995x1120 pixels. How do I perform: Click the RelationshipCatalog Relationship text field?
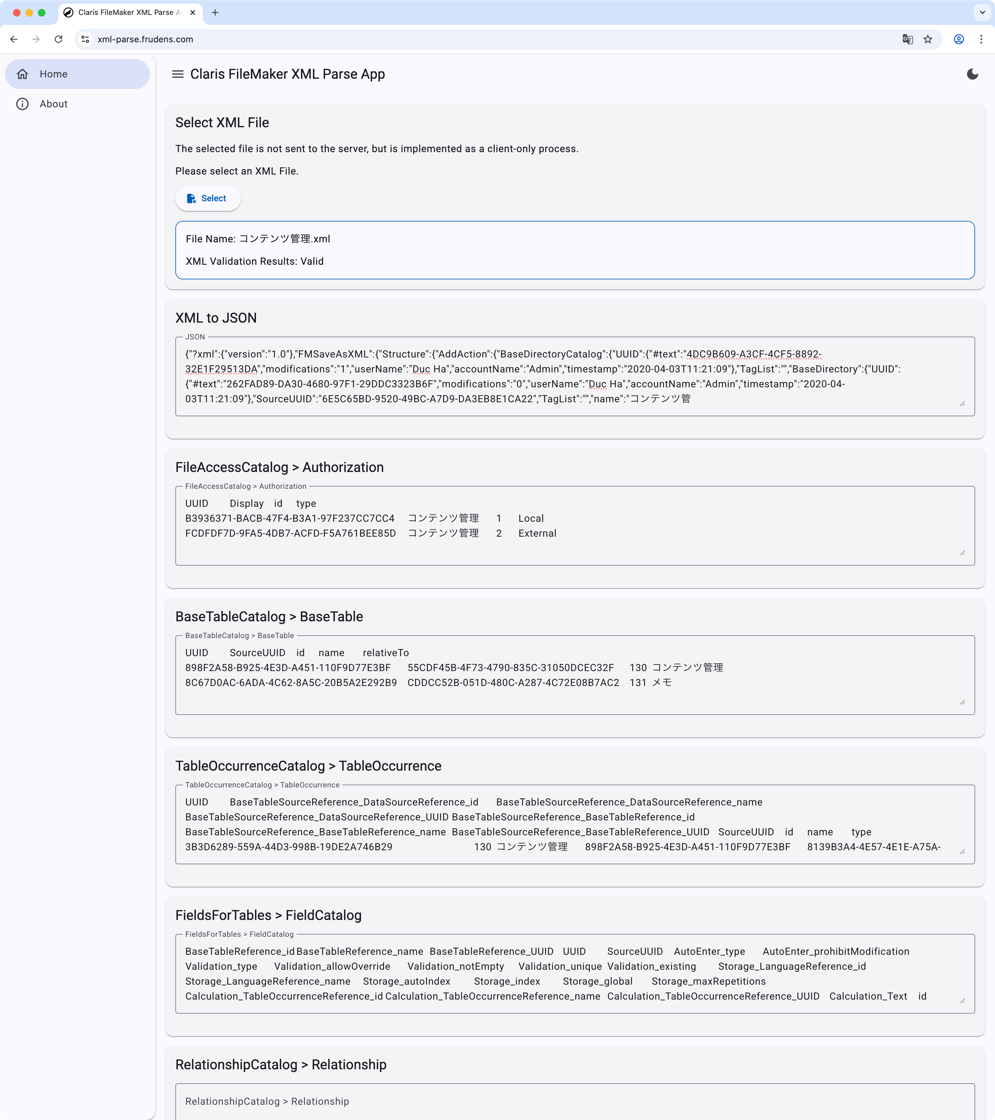574,1101
